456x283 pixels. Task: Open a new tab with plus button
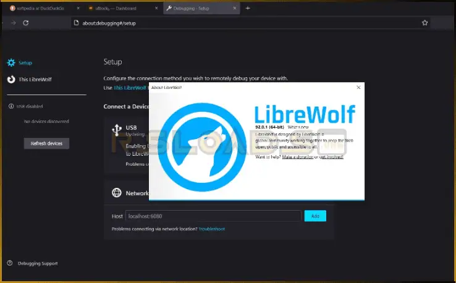pyautogui.click(x=248, y=8)
